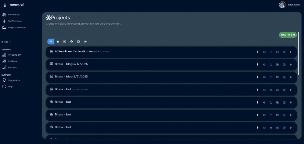The height and width of the screenshot is (144, 304).
Task: Open layers icon on AI Chatbot test bot row
Action: [264, 90]
